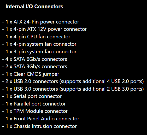This screenshot has height=135, width=147.
Task: Click the 4-pin system fan connector line
Action: pos(39,44)
